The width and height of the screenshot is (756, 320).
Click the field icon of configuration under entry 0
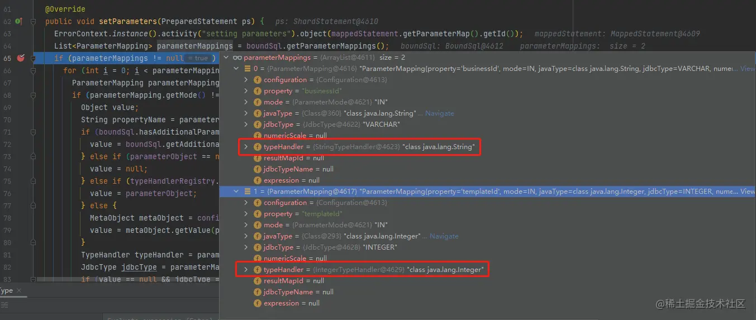click(258, 80)
